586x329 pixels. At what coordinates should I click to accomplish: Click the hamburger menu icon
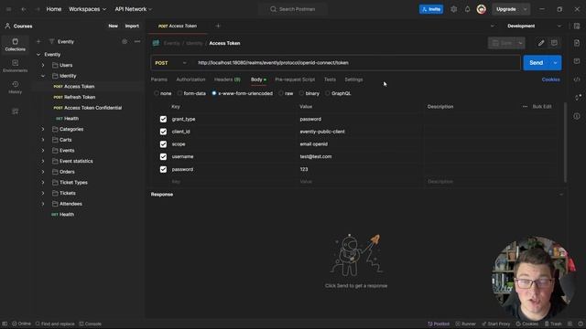8,9
